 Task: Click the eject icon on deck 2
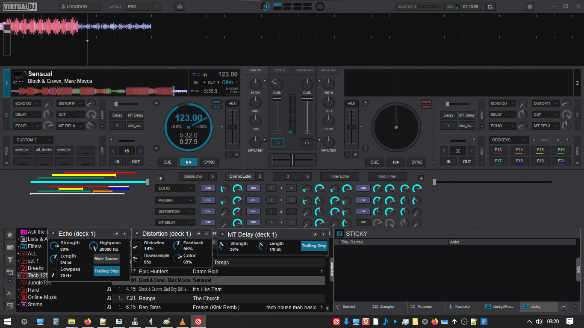coord(366,103)
